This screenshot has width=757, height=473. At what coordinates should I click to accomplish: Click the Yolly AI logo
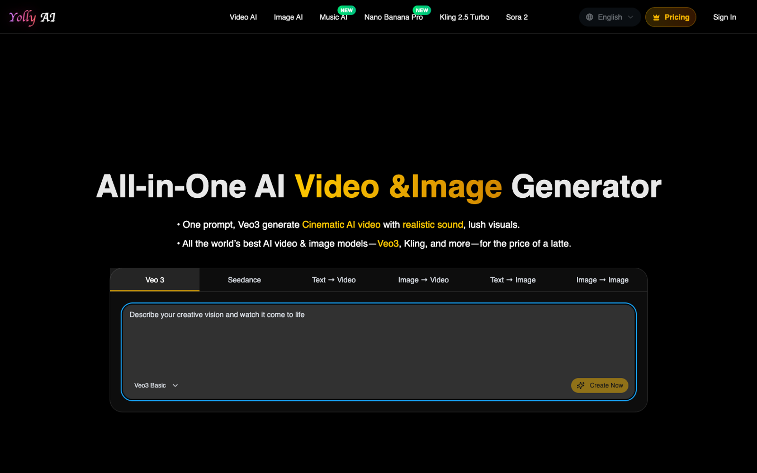pos(32,18)
